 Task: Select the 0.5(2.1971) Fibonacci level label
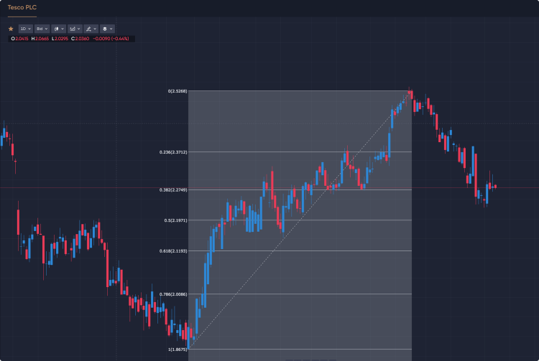point(175,220)
